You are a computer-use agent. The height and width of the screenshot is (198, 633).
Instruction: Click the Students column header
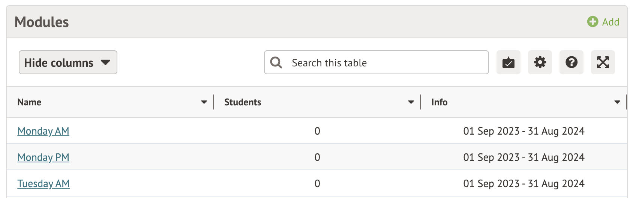[243, 102]
